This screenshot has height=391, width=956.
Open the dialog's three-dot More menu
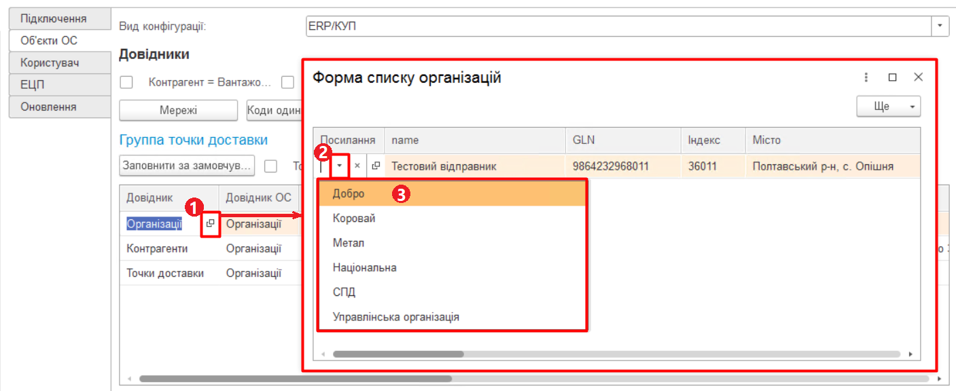coord(866,78)
